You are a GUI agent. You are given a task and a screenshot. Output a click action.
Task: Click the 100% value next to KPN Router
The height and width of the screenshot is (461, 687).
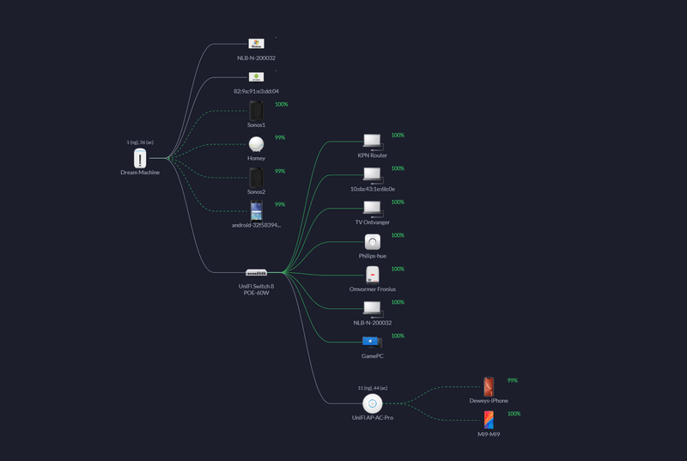pos(398,136)
